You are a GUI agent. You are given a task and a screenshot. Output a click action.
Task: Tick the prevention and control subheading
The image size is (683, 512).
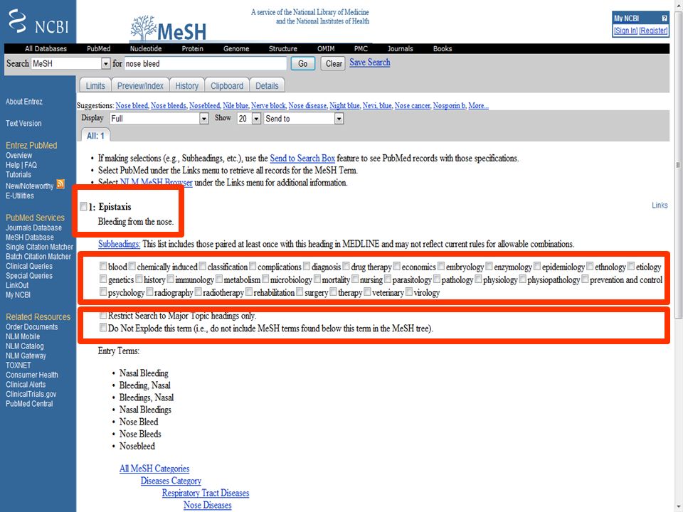point(585,279)
